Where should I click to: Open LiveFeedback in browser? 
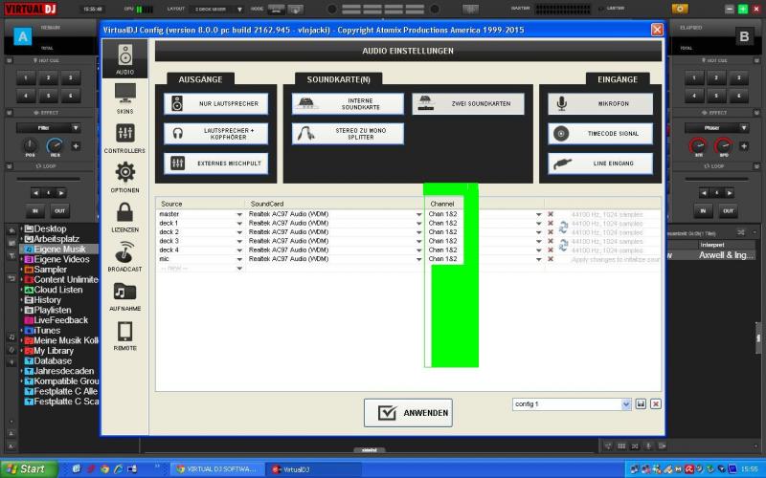coord(56,320)
